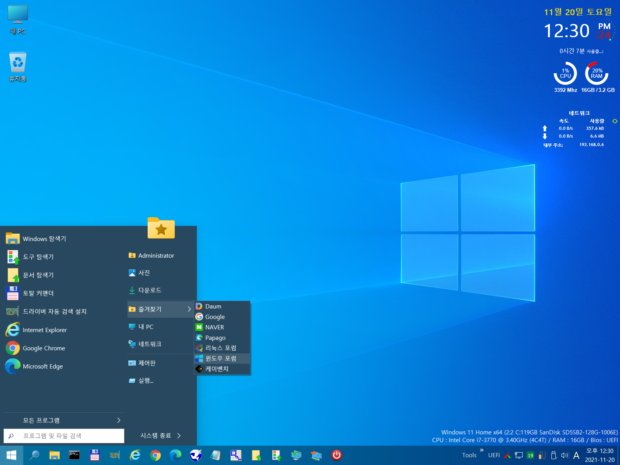
Task: Open yellow document explorer taskbar icon
Action: [256, 455]
